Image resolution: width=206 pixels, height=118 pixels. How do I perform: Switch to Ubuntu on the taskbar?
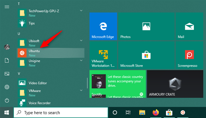183,113
